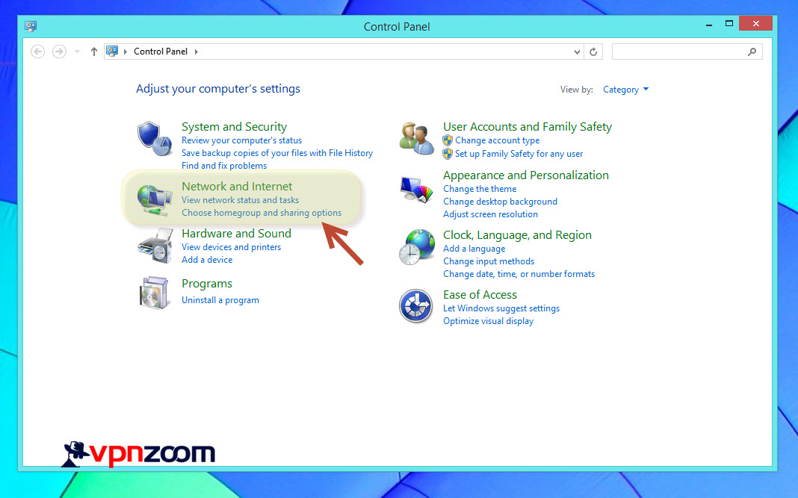Click Change the theme link
Screen dimensions: 798x498
[480, 189]
